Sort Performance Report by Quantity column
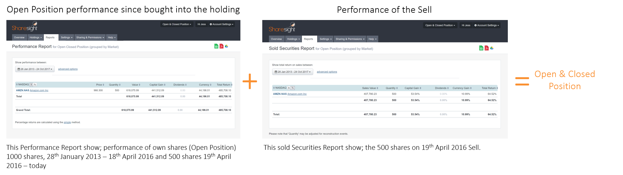 pos(115,85)
